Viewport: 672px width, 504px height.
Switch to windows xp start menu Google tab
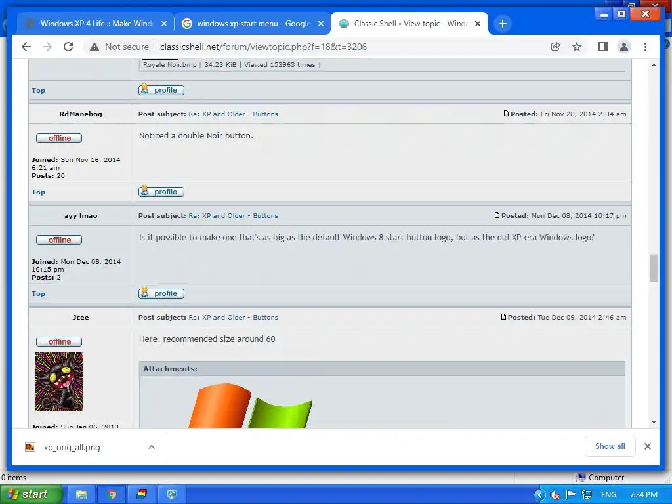253,24
